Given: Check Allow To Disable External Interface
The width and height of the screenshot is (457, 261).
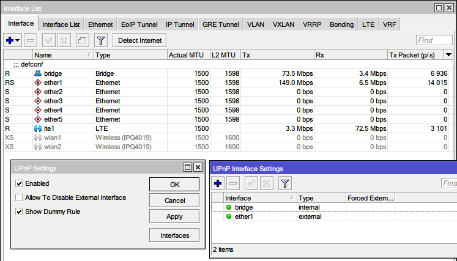Looking at the screenshot, I should point(19,197).
